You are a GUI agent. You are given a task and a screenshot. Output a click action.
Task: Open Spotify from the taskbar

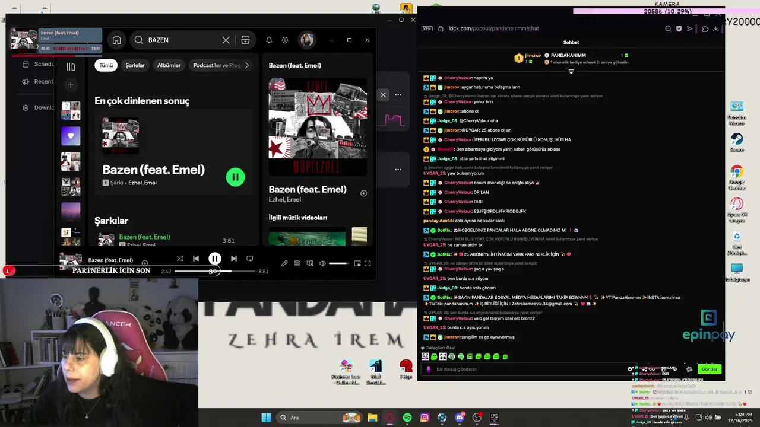click(x=407, y=418)
